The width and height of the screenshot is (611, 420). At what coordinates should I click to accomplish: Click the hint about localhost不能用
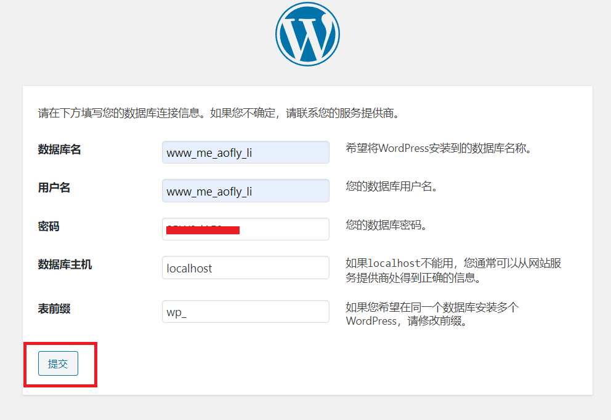coord(453,271)
